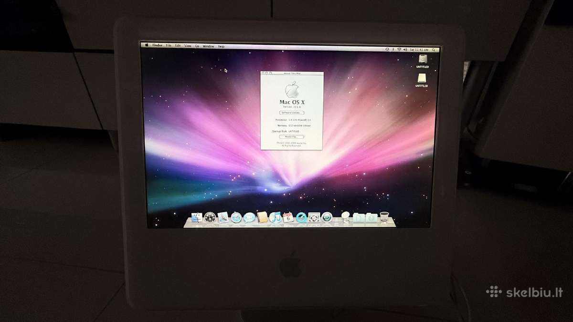Open the View menu
The height and width of the screenshot is (322, 573).
click(188, 46)
